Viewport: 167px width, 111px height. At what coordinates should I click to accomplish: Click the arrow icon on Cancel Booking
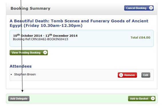click(151, 8)
